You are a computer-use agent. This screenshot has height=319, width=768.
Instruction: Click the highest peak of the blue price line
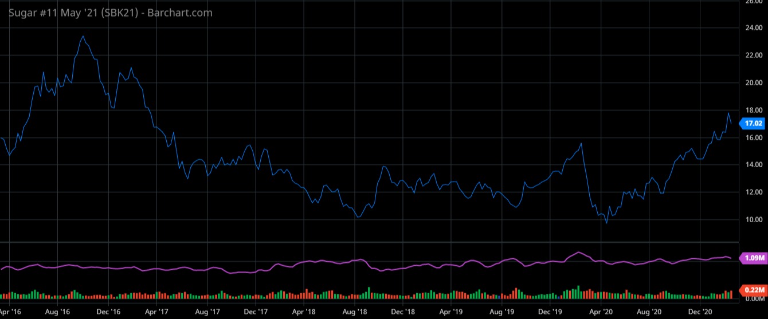pyautogui.click(x=83, y=36)
